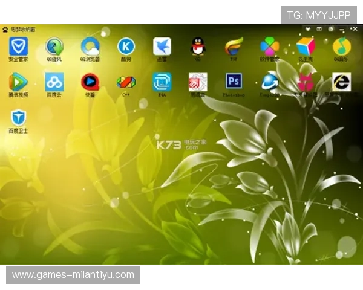Open QQ浏览器 browser icon

[x=90, y=47]
